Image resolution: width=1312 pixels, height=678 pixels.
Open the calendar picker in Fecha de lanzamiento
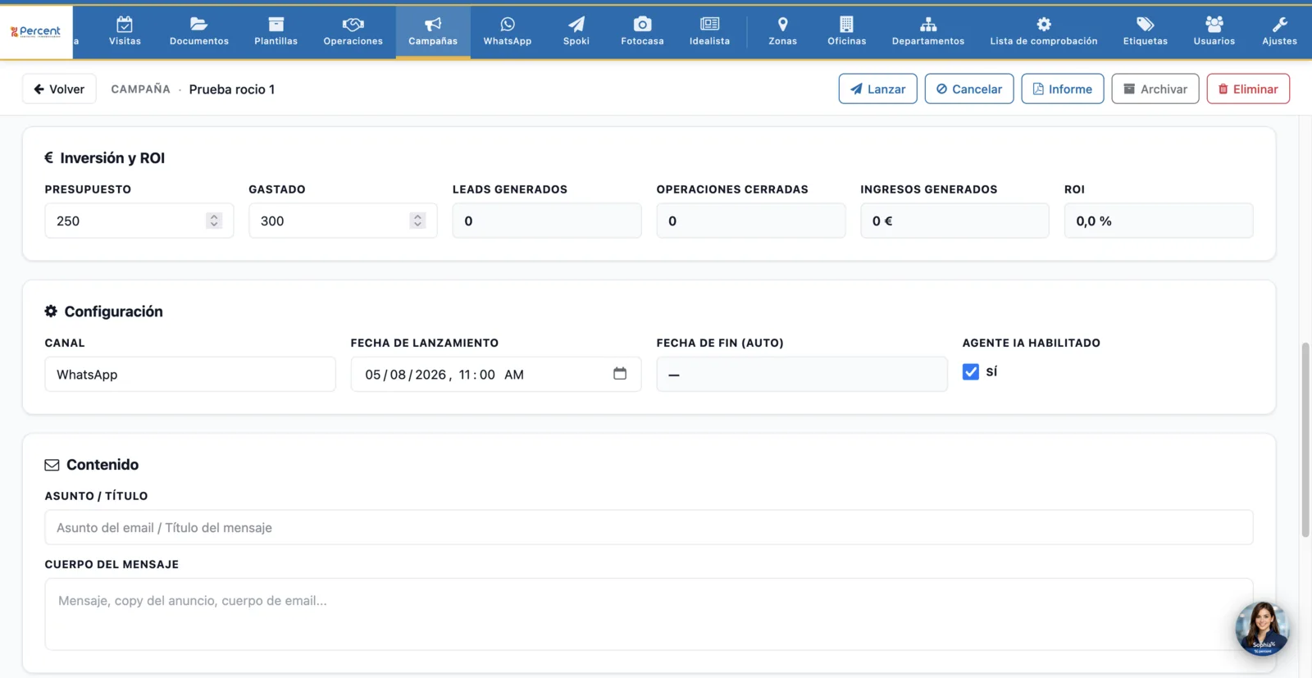click(620, 374)
